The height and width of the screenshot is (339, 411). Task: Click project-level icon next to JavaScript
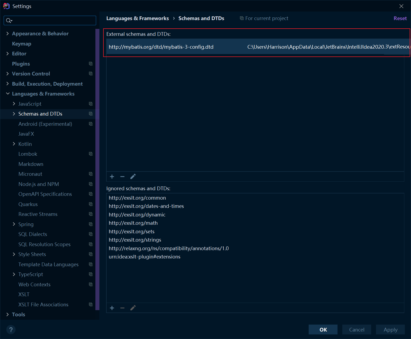tap(91, 104)
